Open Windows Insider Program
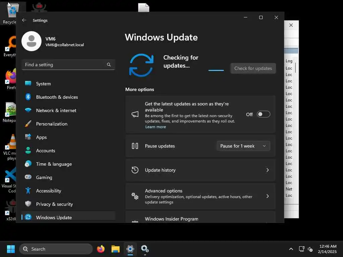The width and height of the screenshot is (343, 257). point(200,217)
